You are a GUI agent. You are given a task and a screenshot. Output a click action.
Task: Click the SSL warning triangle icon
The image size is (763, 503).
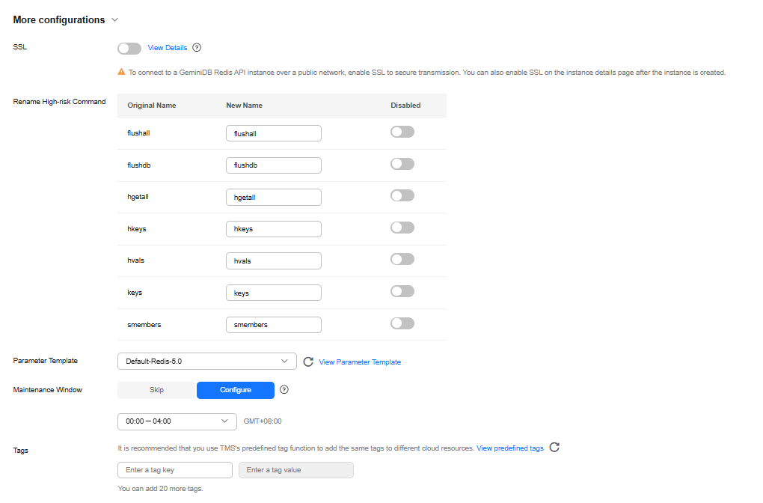point(121,73)
